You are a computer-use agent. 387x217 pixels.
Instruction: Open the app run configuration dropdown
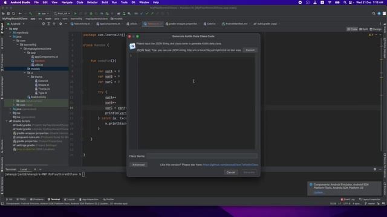coord(44,13)
